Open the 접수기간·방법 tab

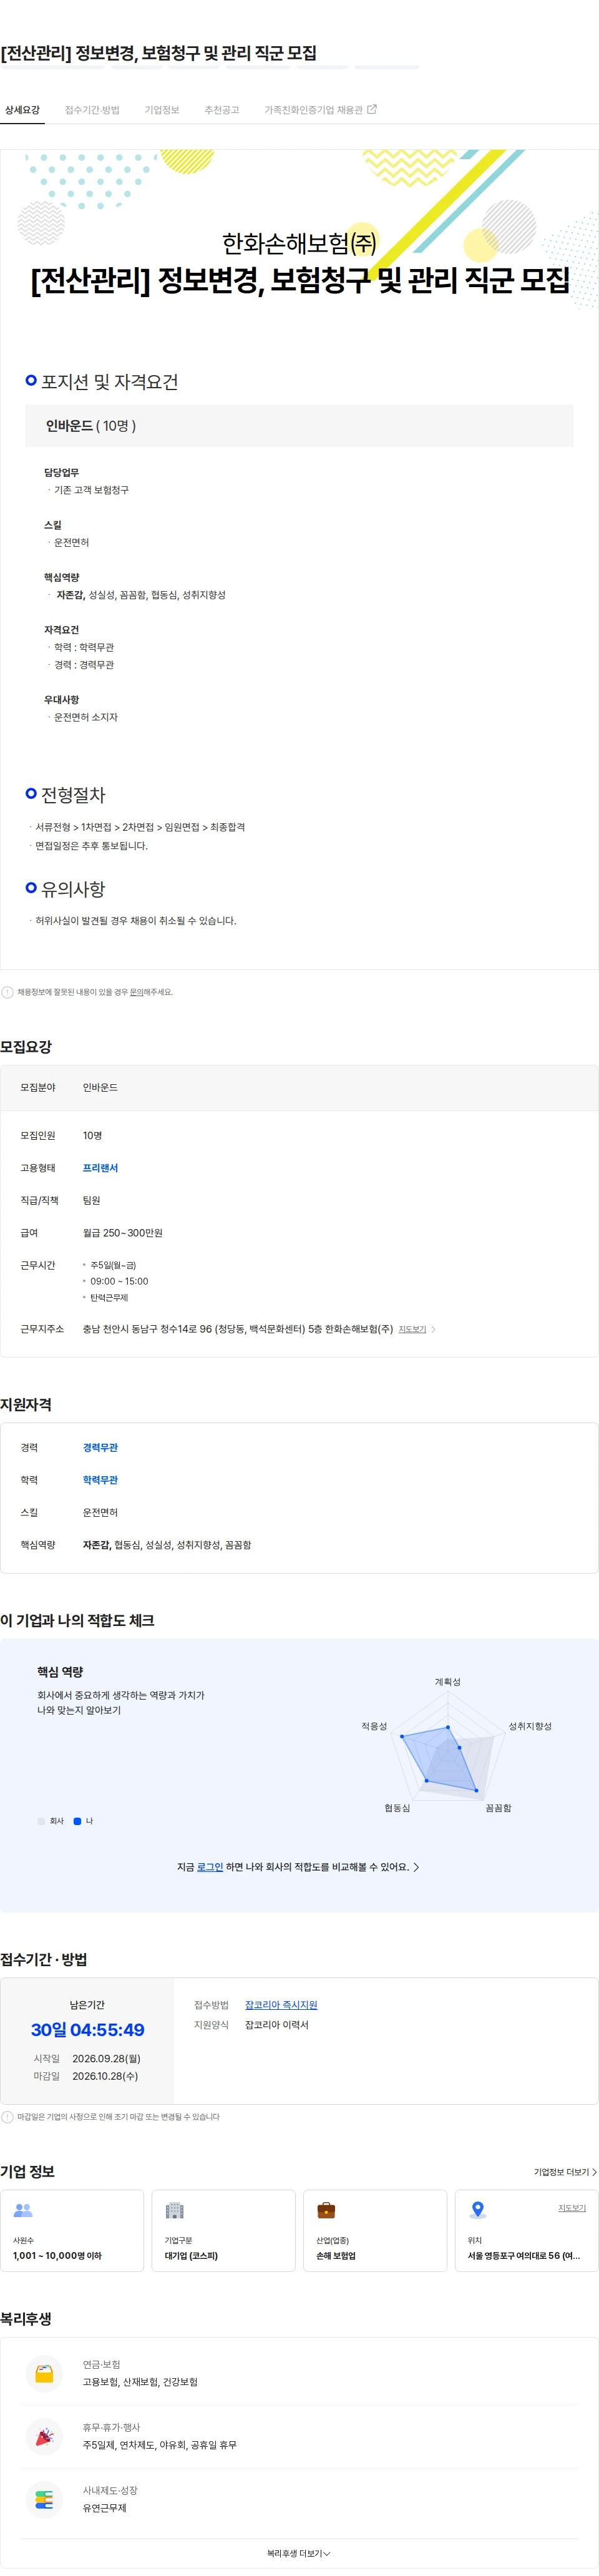point(92,110)
